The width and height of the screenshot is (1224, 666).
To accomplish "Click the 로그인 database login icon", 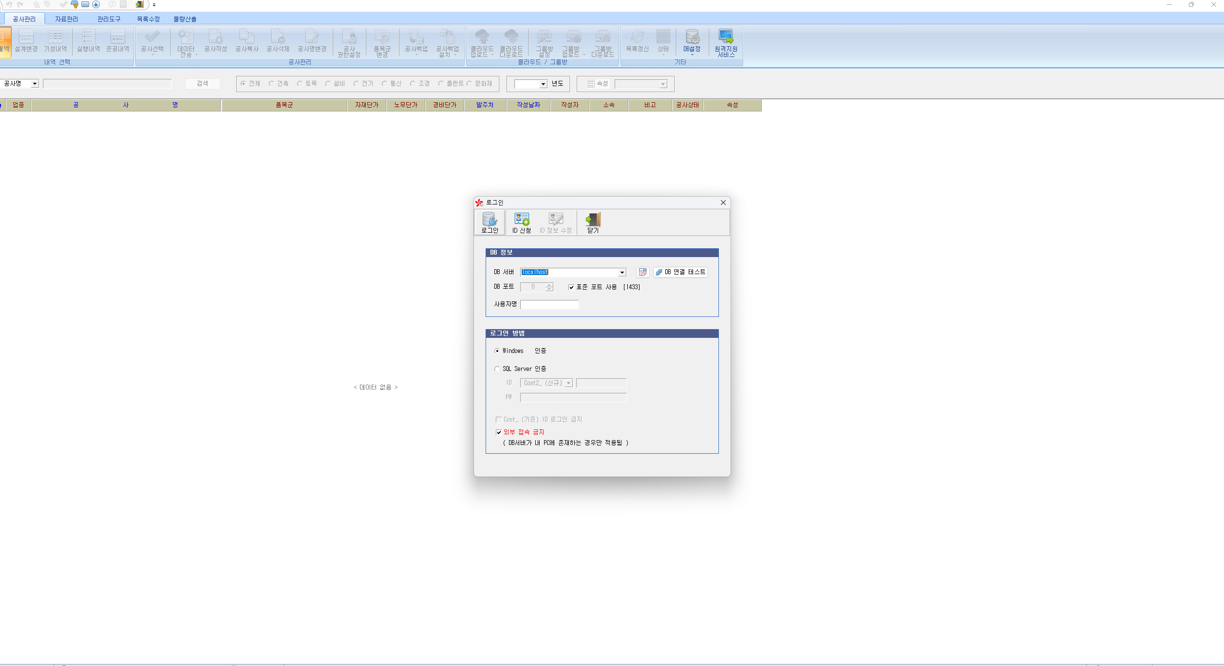I will [490, 222].
